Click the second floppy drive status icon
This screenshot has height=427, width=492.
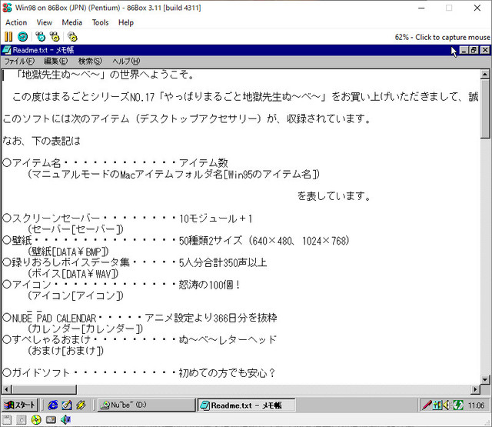(21, 420)
